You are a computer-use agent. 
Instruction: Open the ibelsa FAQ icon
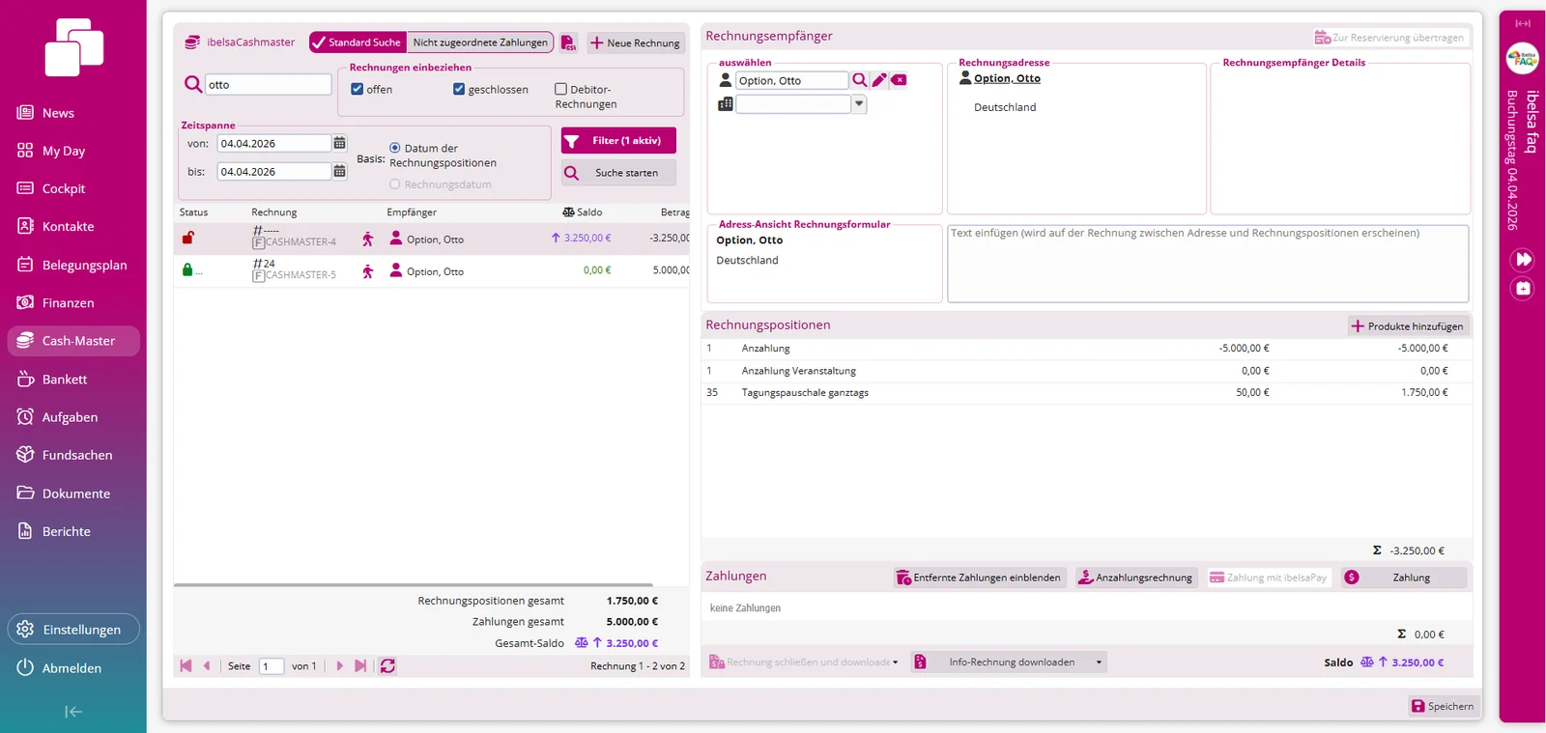pos(1523,59)
